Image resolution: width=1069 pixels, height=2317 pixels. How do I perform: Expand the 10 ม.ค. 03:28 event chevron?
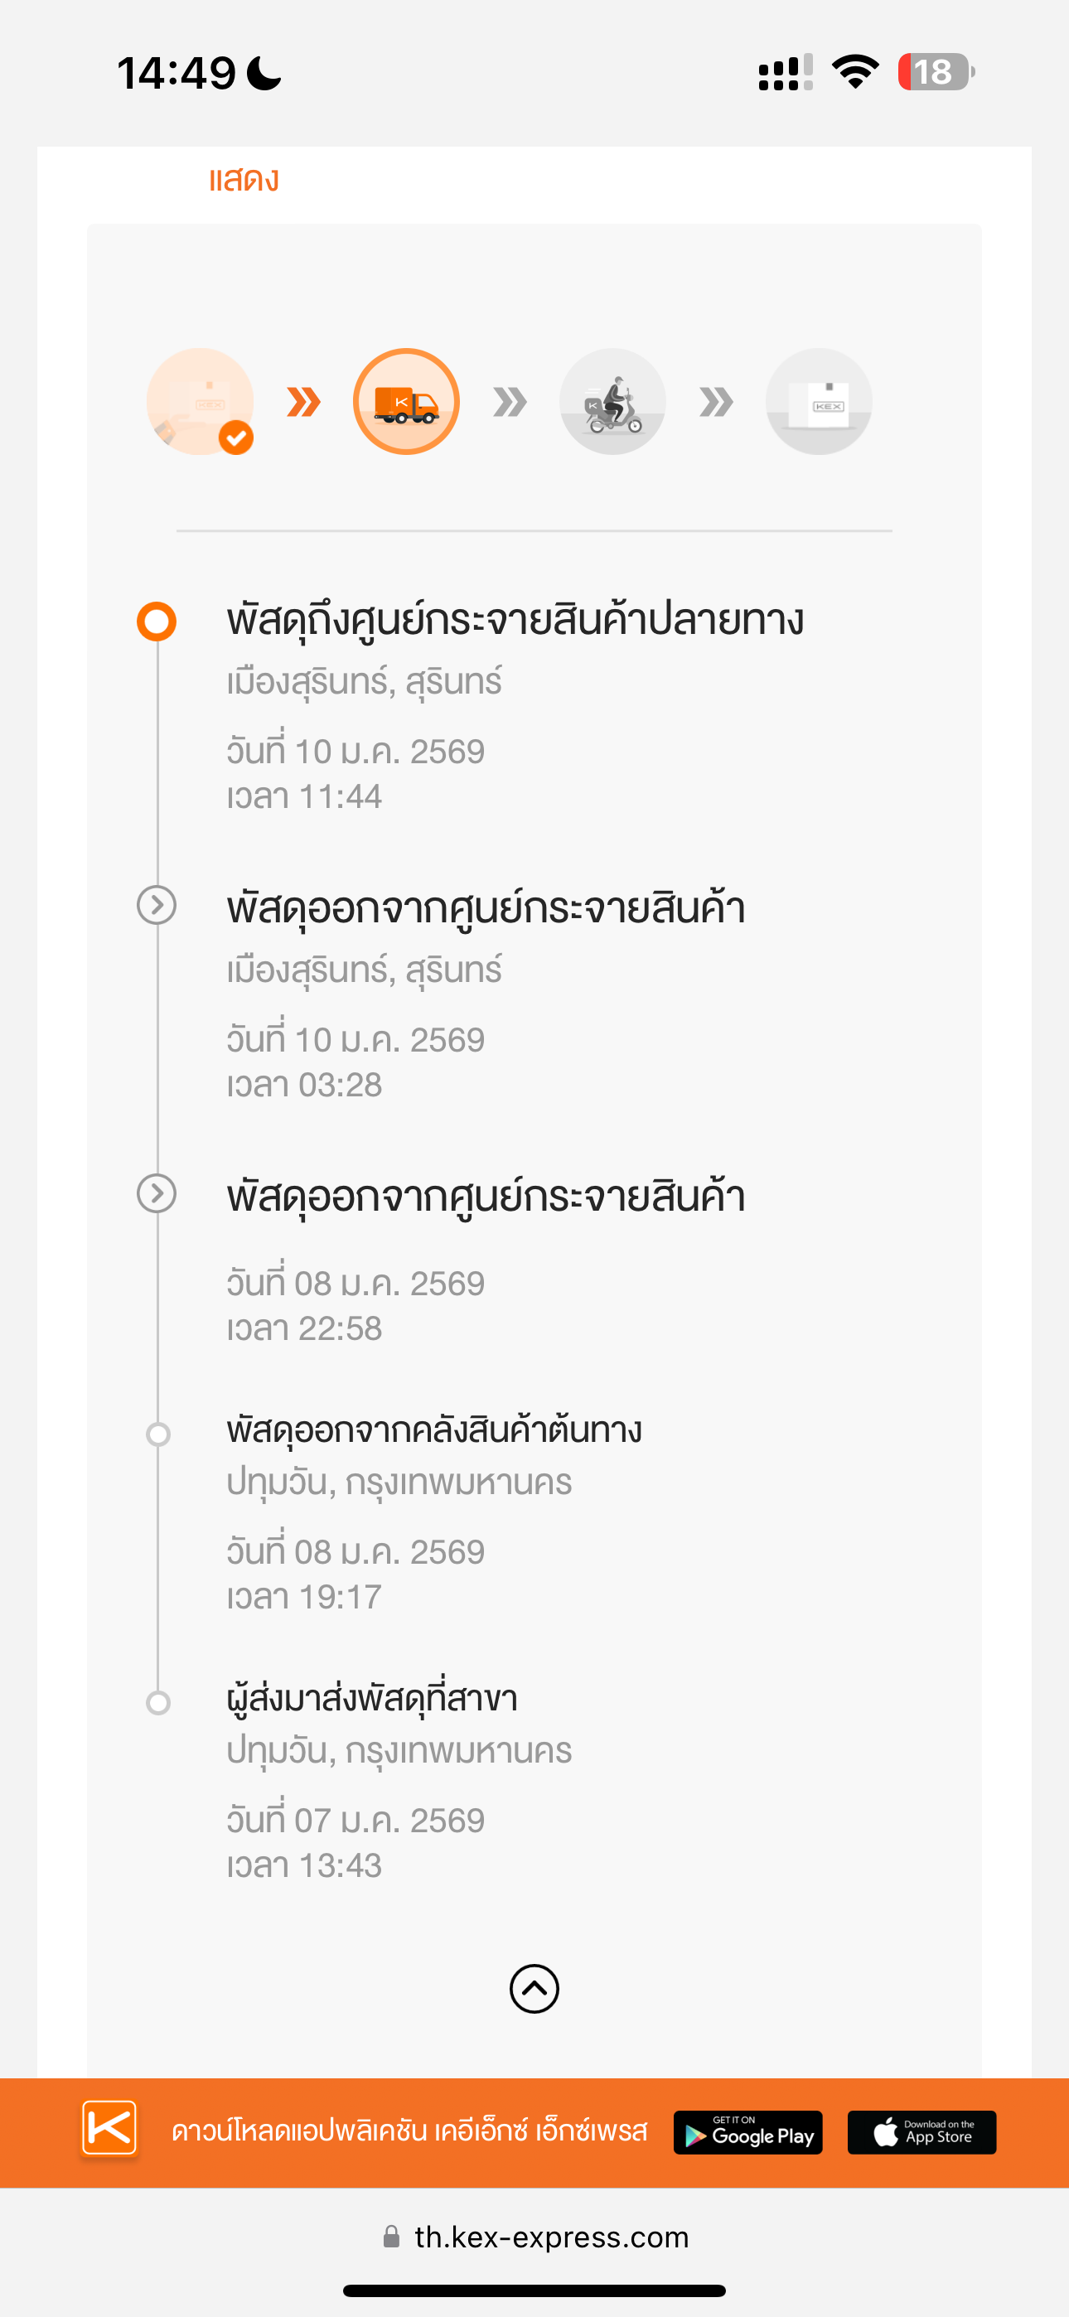click(157, 905)
